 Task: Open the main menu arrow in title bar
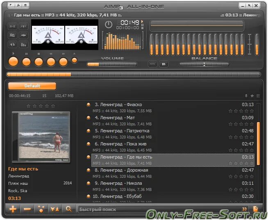(11, 5)
